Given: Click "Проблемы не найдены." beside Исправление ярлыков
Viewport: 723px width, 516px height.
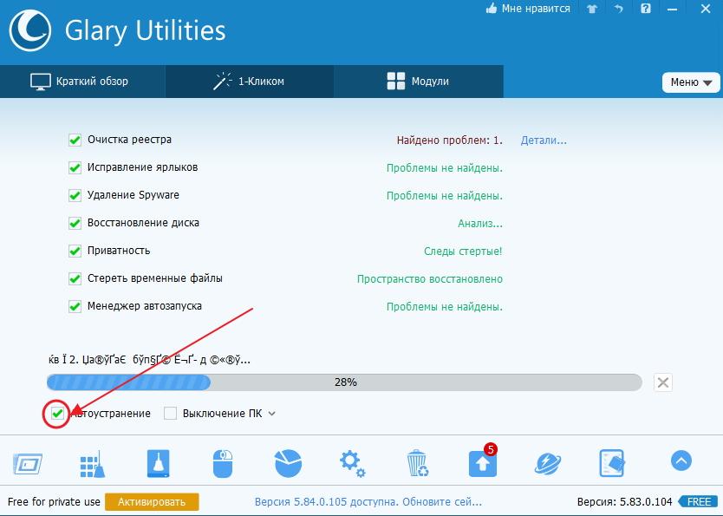Looking at the screenshot, I should tap(445, 168).
